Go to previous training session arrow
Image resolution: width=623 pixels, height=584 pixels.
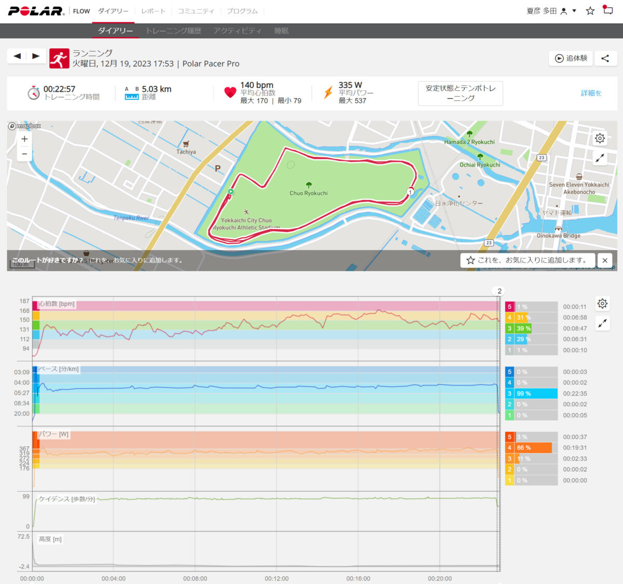pyautogui.click(x=17, y=56)
